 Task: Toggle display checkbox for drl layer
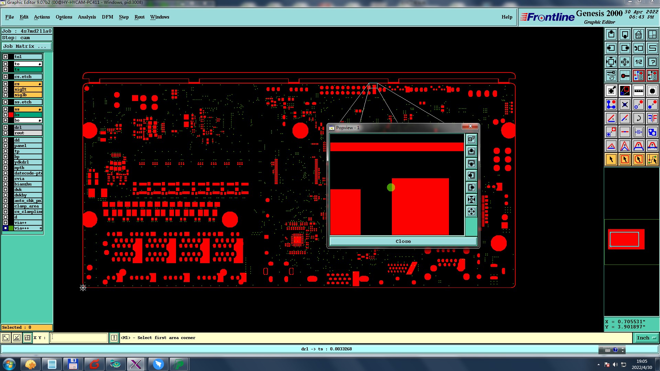(x=5, y=127)
